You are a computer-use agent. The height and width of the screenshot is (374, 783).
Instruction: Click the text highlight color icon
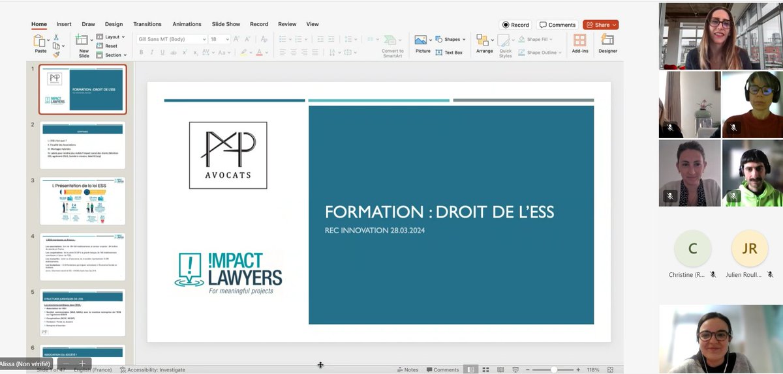click(x=243, y=53)
